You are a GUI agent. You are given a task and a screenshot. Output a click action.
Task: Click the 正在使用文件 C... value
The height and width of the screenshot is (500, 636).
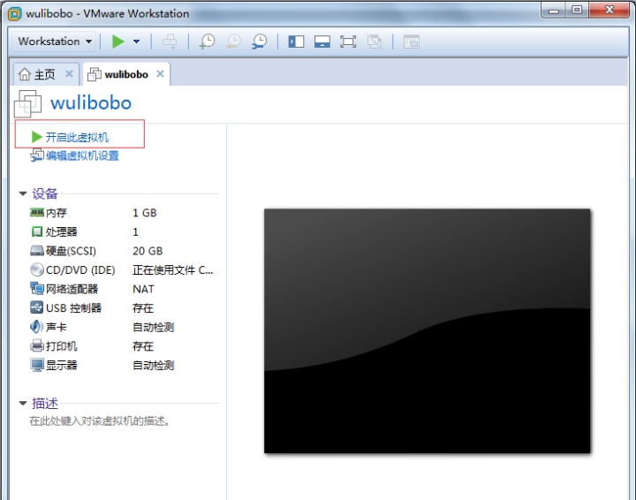173,269
